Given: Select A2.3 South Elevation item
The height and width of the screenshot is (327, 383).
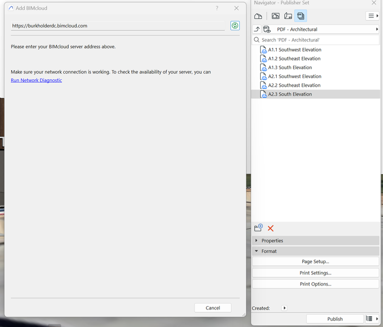Looking at the screenshot, I should 316,94.
